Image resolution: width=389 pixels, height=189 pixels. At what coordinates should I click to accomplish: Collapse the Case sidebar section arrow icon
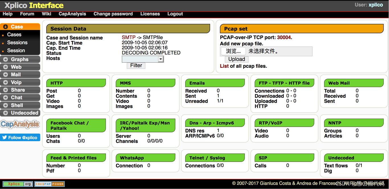coord(5,27)
